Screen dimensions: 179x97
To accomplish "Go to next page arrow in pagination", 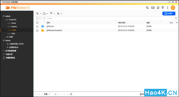I will pyautogui.click(x=61, y=94).
